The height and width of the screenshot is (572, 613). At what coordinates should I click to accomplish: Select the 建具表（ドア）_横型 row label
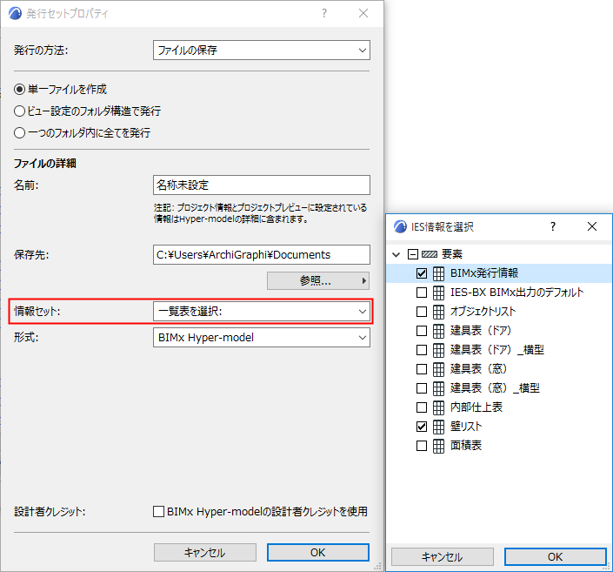(x=497, y=350)
